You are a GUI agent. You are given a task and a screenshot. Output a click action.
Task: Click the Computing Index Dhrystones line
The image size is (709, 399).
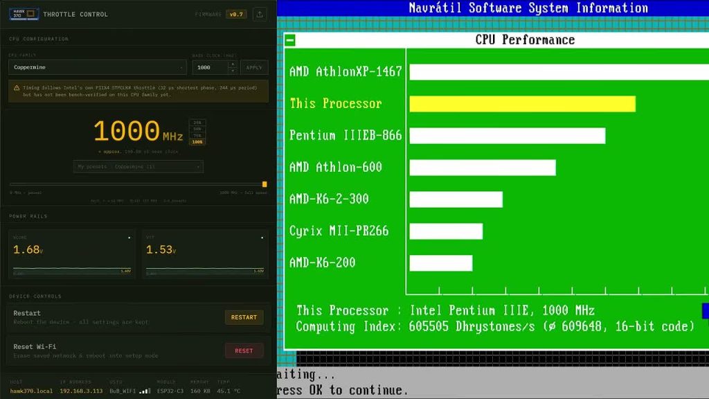click(x=495, y=327)
